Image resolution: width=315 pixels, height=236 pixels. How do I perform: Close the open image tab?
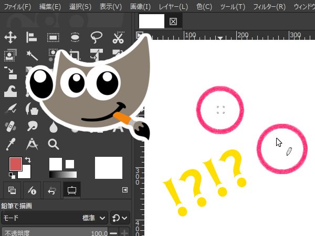(x=173, y=22)
